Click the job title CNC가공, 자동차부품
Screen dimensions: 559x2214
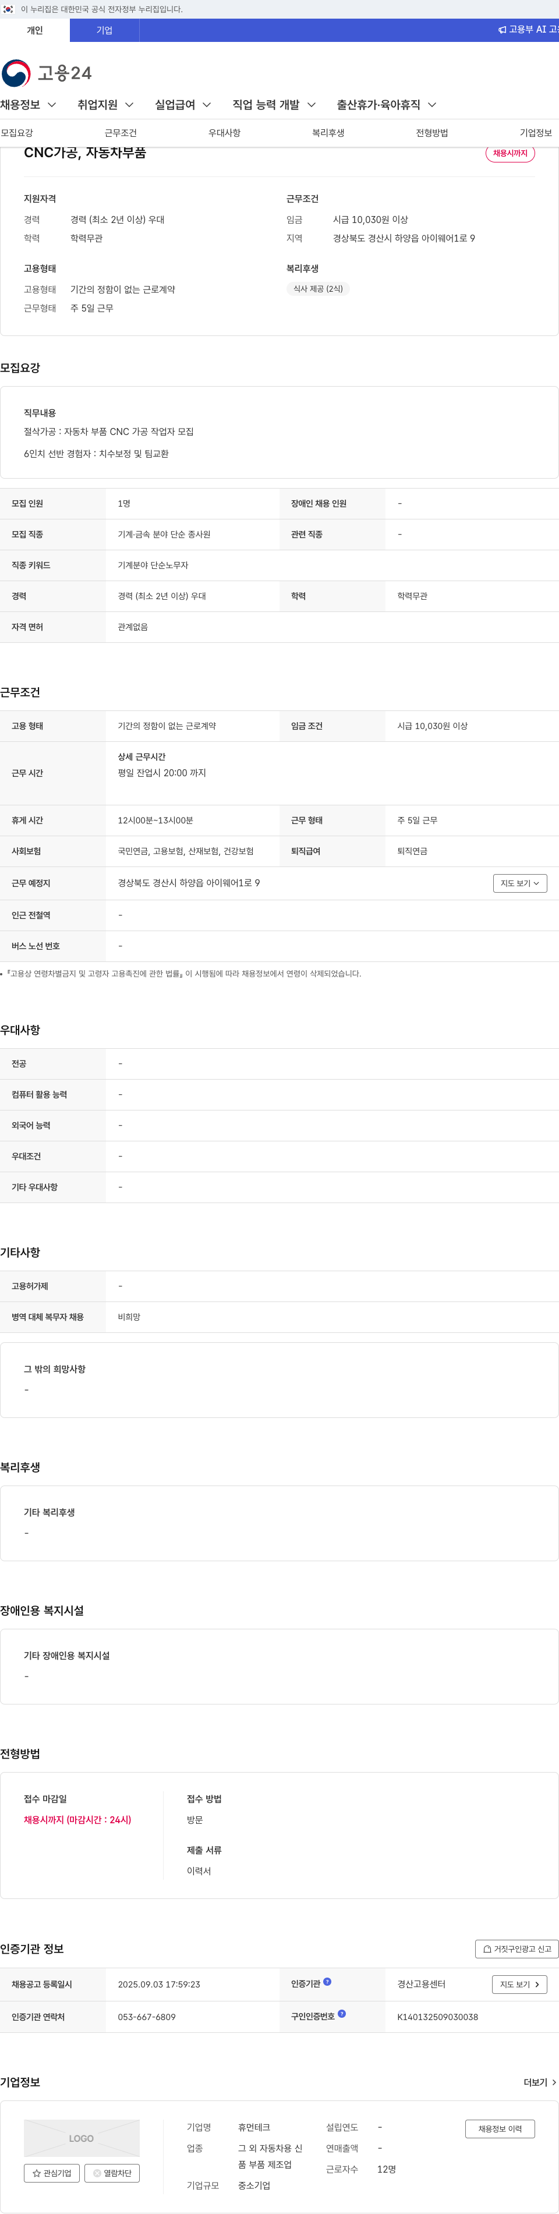click(85, 153)
